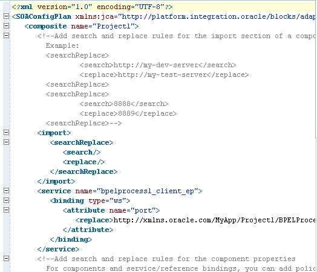
Task: Click the "ws" binding type value
Action: [x=117, y=201]
